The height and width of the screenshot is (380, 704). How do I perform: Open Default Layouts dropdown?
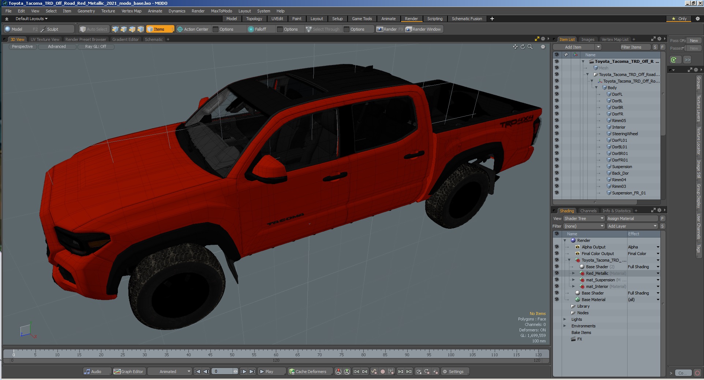[31, 19]
